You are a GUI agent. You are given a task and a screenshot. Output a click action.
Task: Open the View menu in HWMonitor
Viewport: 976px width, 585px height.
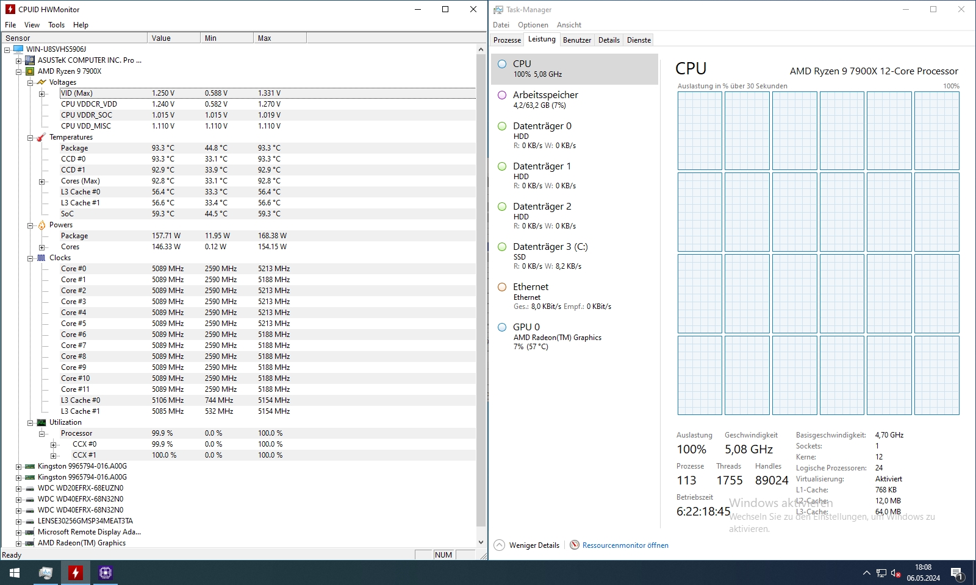coord(32,25)
